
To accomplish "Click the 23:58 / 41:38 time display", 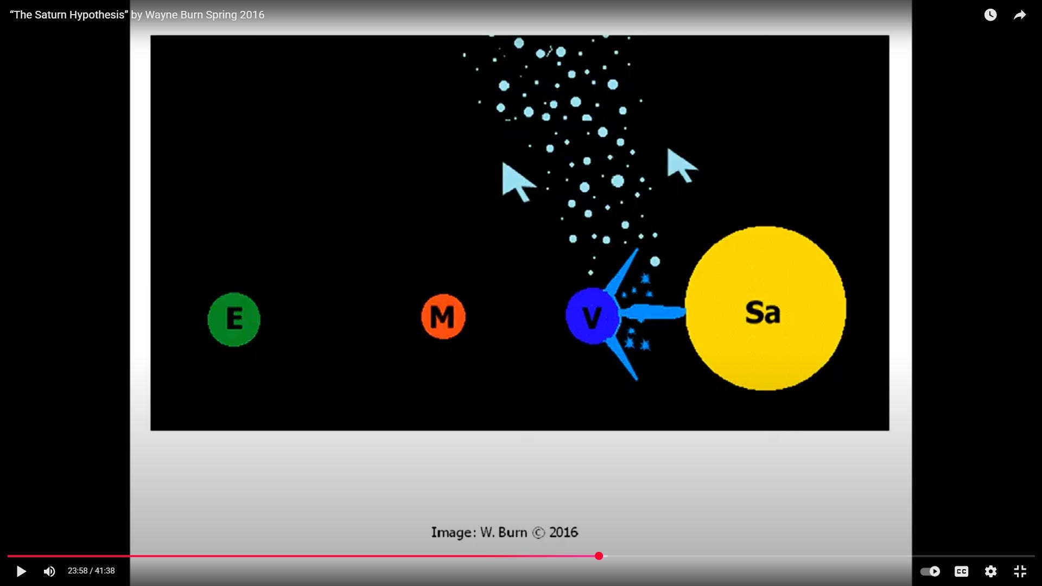I will (x=91, y=571).
